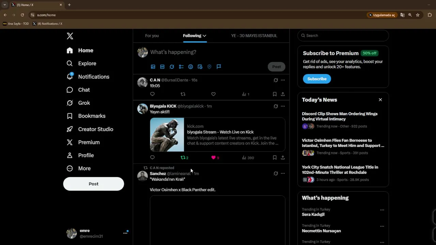The height and width of the screenshot is (245, 436).
Task: Repost C A N's 19:05 post
Action: (x=183, y=94)
